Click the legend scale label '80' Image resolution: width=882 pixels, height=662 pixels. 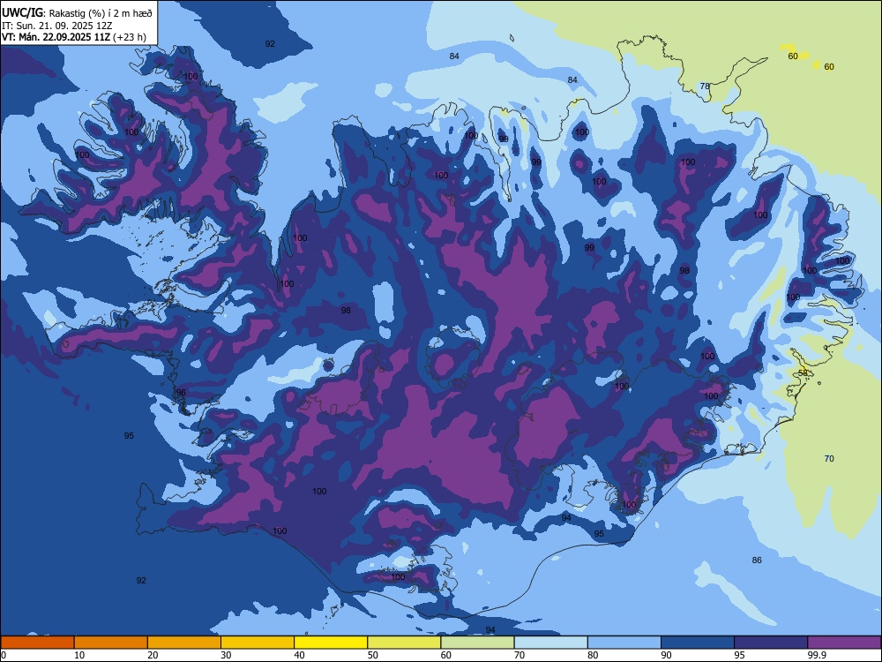(593, 655)
